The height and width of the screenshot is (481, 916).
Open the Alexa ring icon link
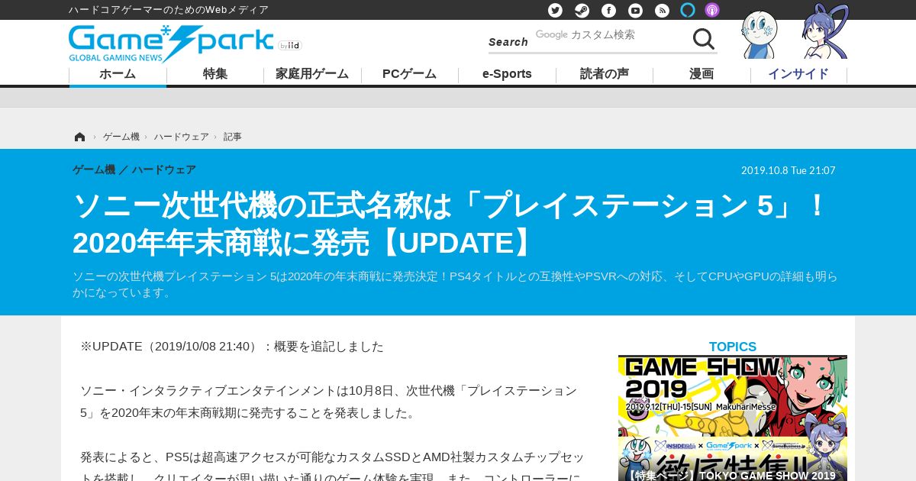coord(688,10)
